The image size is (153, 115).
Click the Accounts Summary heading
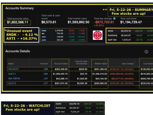[x=20, y=8]
